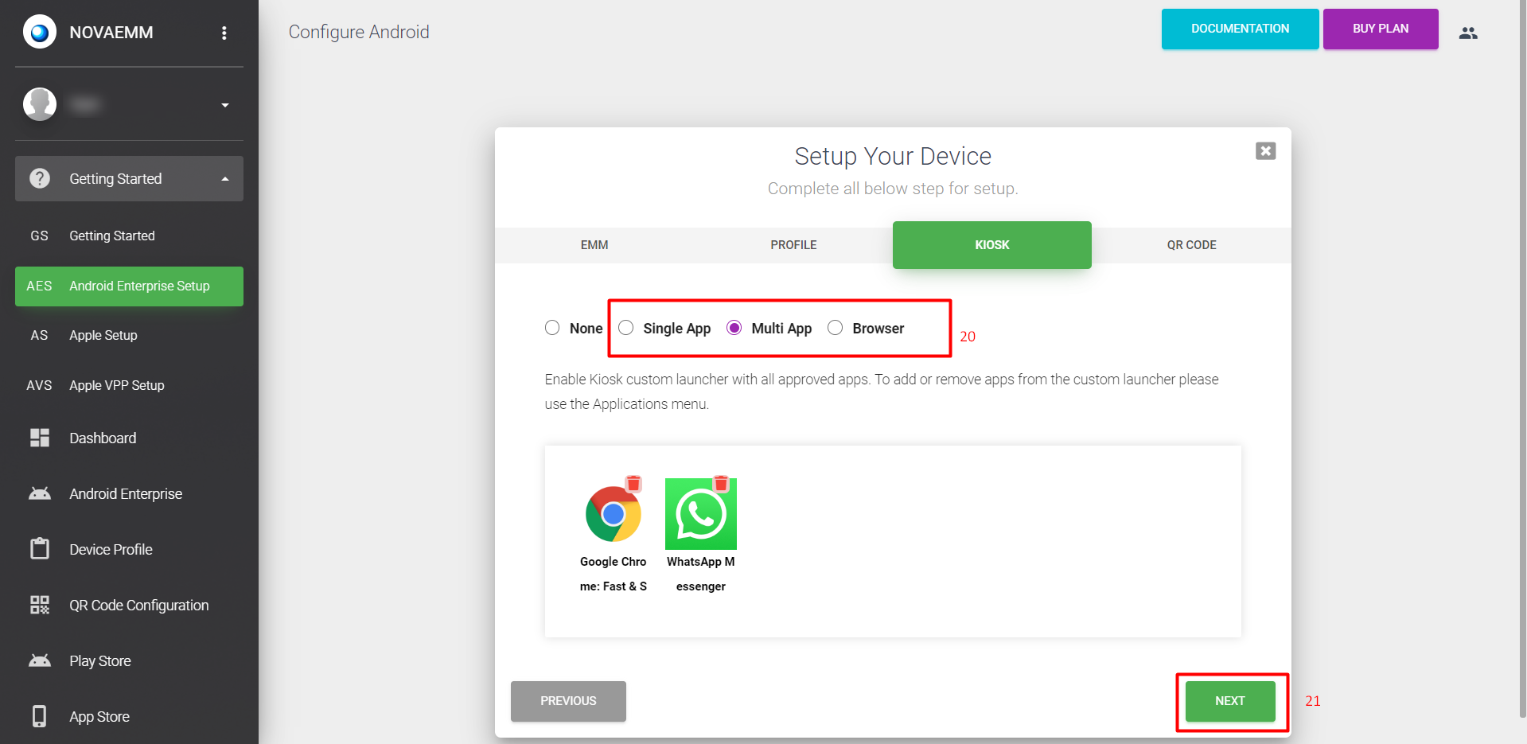The height and width of the screenshot is (744, 1527).
Task: Select the Single App radio button
Action: [626, 328]
